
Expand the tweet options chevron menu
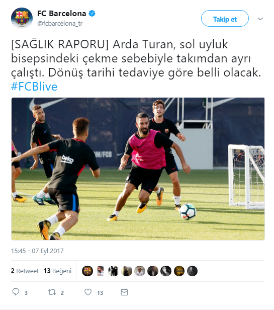tap(260, 19)
